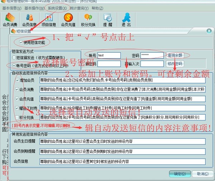215x181 pixels.
Task: Click the 修改密码 button
Action: click(175, 64)
